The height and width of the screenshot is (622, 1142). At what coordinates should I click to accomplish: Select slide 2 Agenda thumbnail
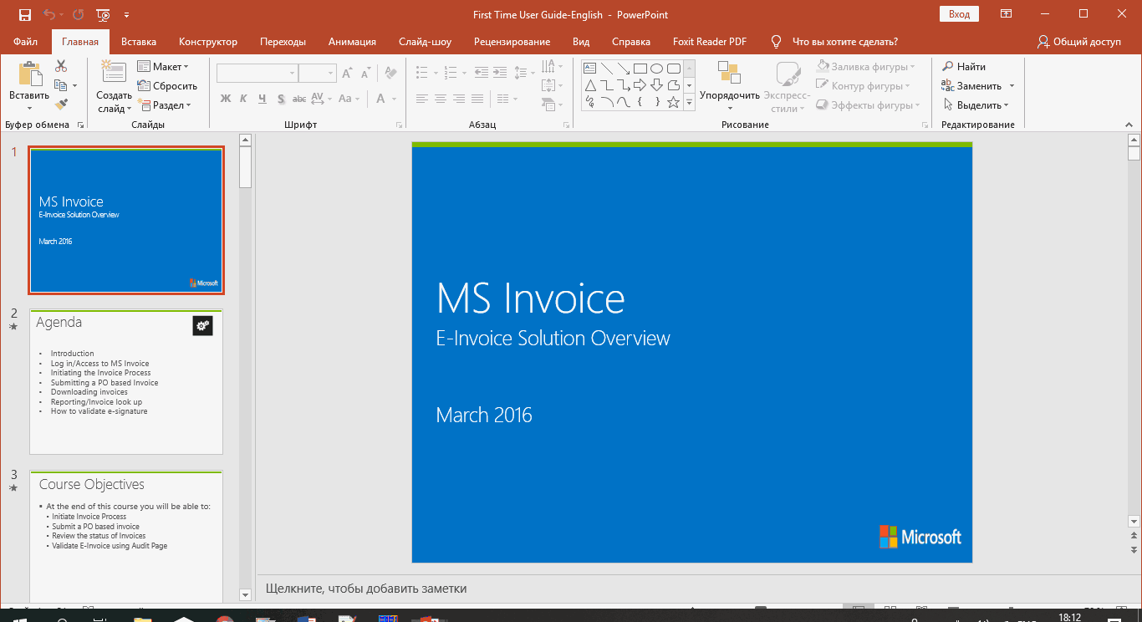coord(126,382)
